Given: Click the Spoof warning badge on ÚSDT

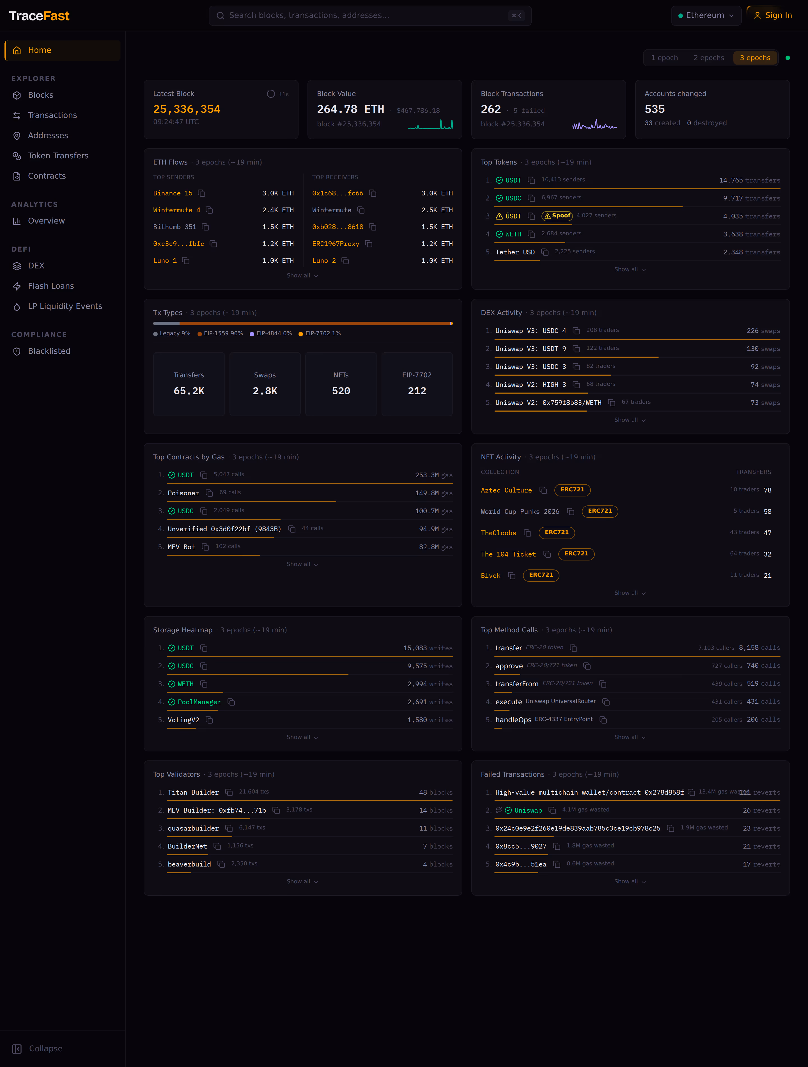Looking at the screenshot, I should (557, 216).
